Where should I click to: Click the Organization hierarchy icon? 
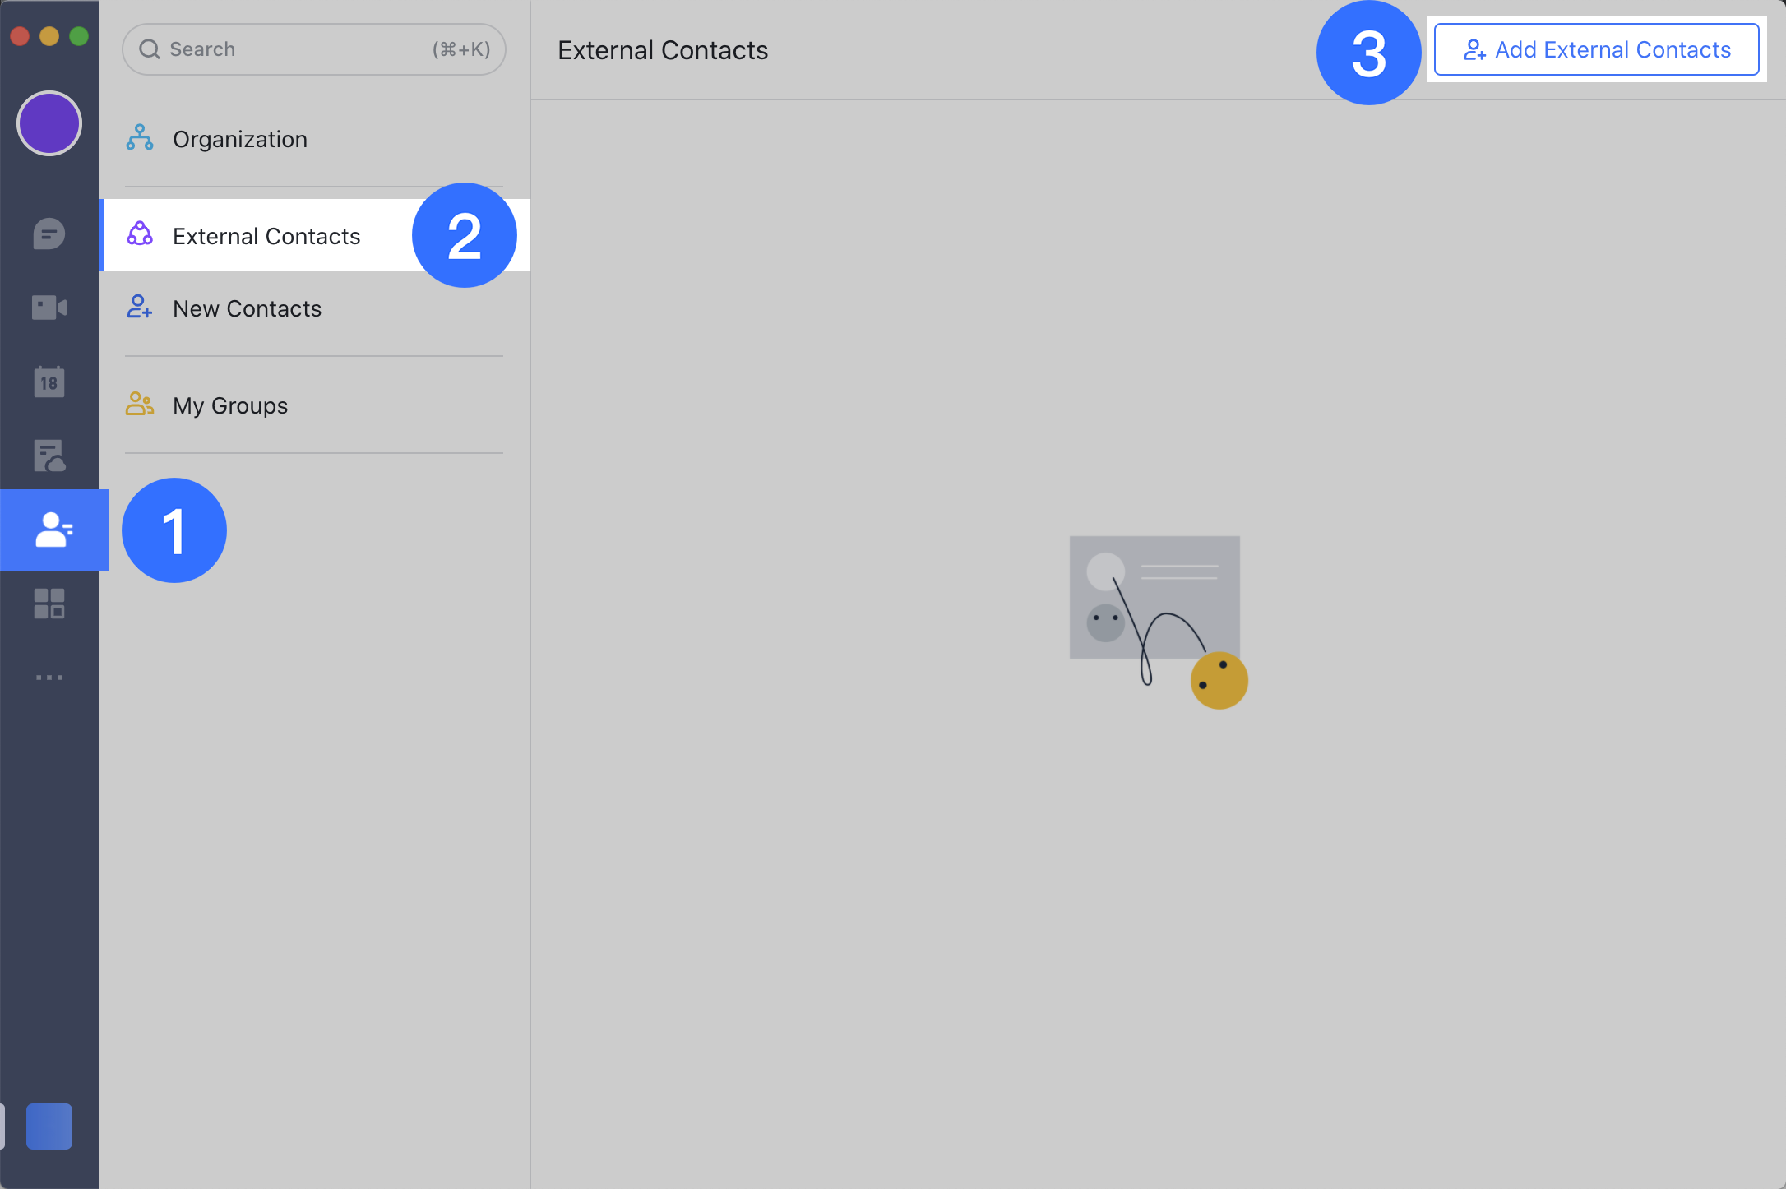(x=140, y=138)
